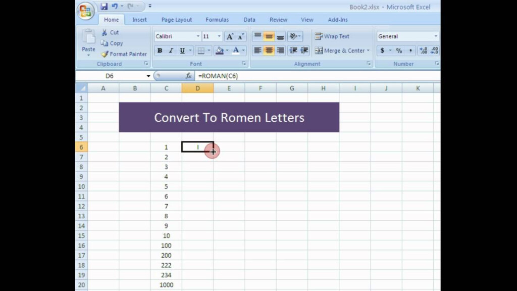Image resolution: width=517 pixels, height=291 pixels.
Task: Open Clipboard dialog launcher
Action: (146, 64)
